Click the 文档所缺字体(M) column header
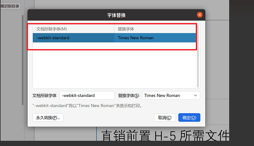Viewport: 254px width, 146px height. pyautogui.click(x=74, y=29)
